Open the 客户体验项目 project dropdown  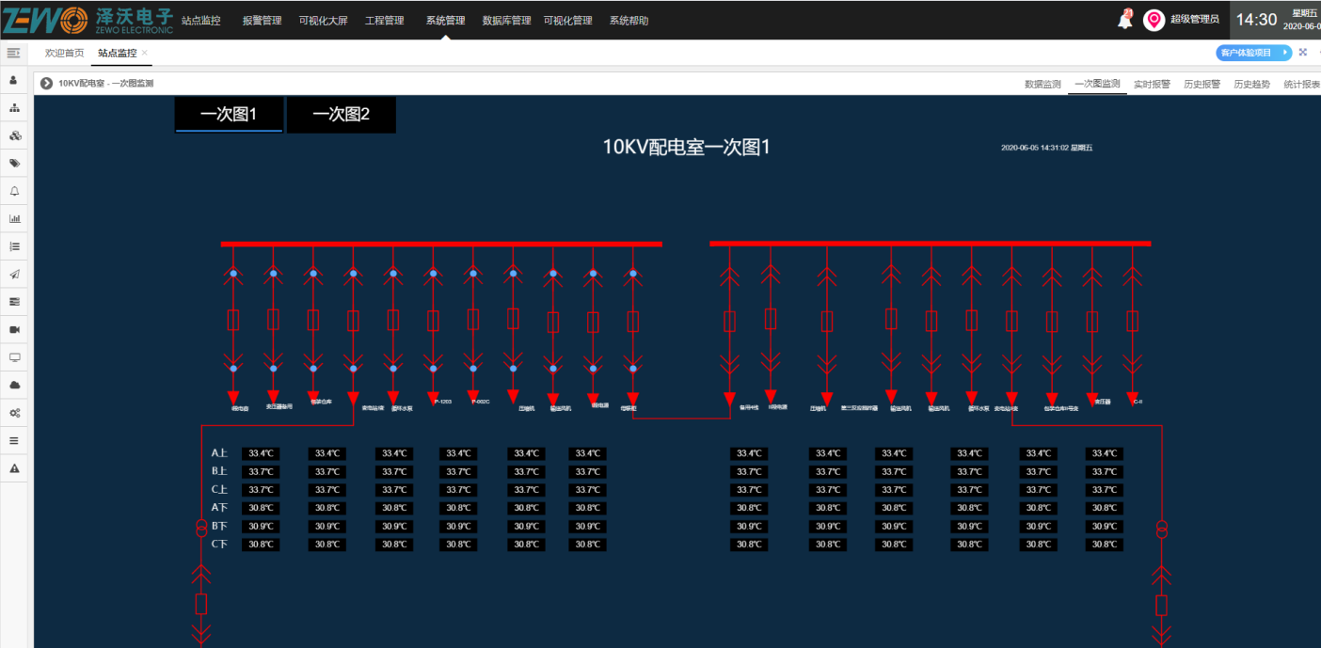(x=1253, y=53)
